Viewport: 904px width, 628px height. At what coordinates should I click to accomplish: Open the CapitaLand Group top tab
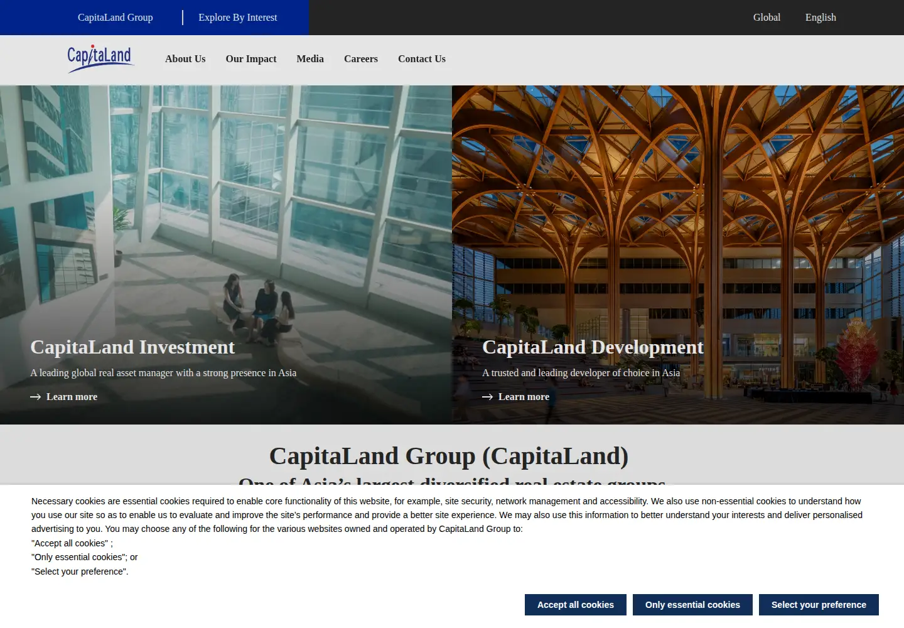click(116, 18)
